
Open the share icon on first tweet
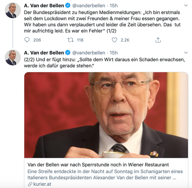pyautogui.click(x=158, y=40)
